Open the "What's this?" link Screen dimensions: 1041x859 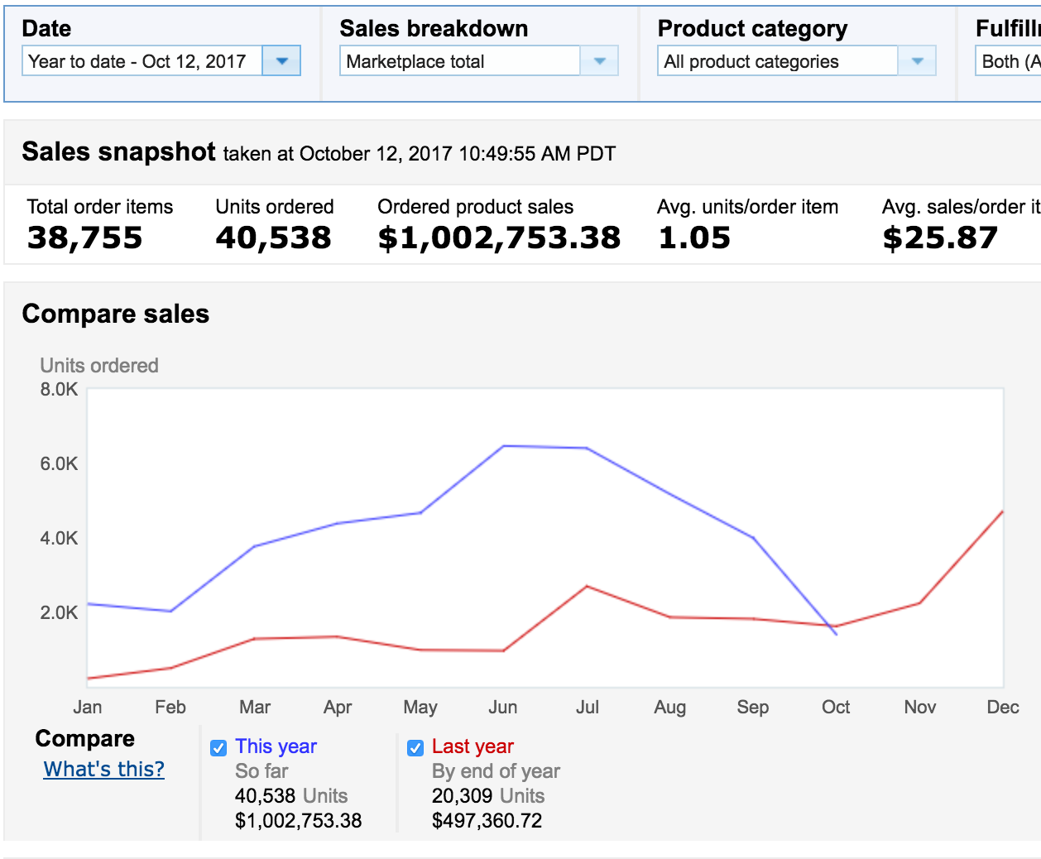pyautogui.click(x=104, y=770)
